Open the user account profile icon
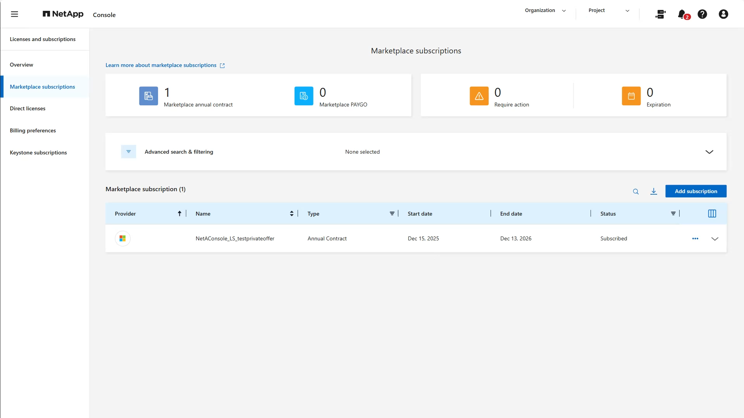The width and height of the screenshot is (744, 418). point(723,14)
